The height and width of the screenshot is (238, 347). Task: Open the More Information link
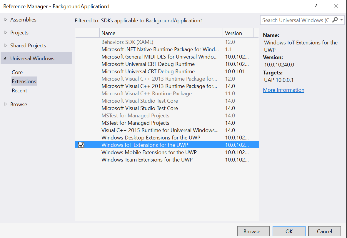[283, 90]
